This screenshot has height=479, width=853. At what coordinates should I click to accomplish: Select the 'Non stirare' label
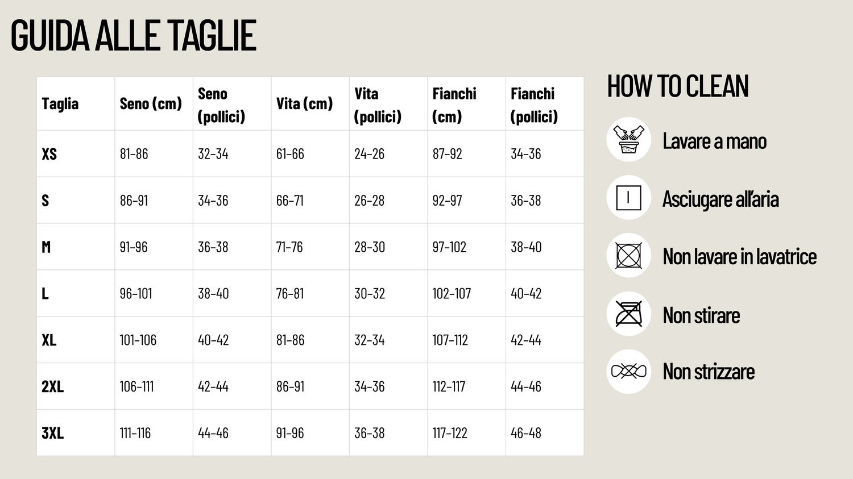pos(701,315)
